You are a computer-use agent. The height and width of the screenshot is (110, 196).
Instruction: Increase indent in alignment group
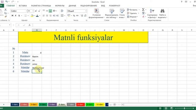click(x=58, y=16)
